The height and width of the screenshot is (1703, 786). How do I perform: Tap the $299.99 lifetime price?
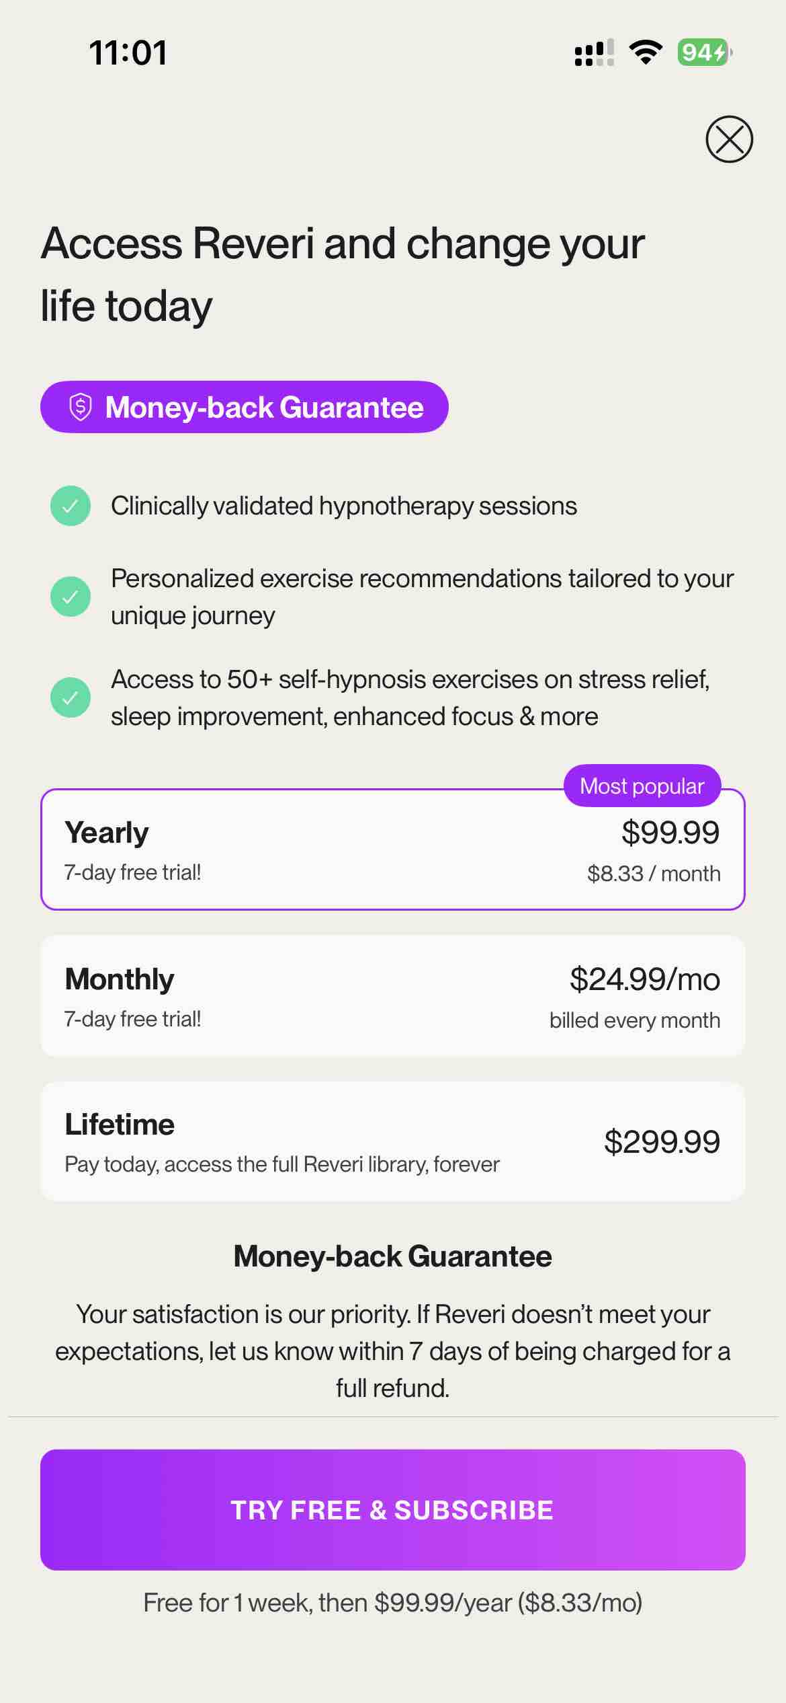(664, 1140)
